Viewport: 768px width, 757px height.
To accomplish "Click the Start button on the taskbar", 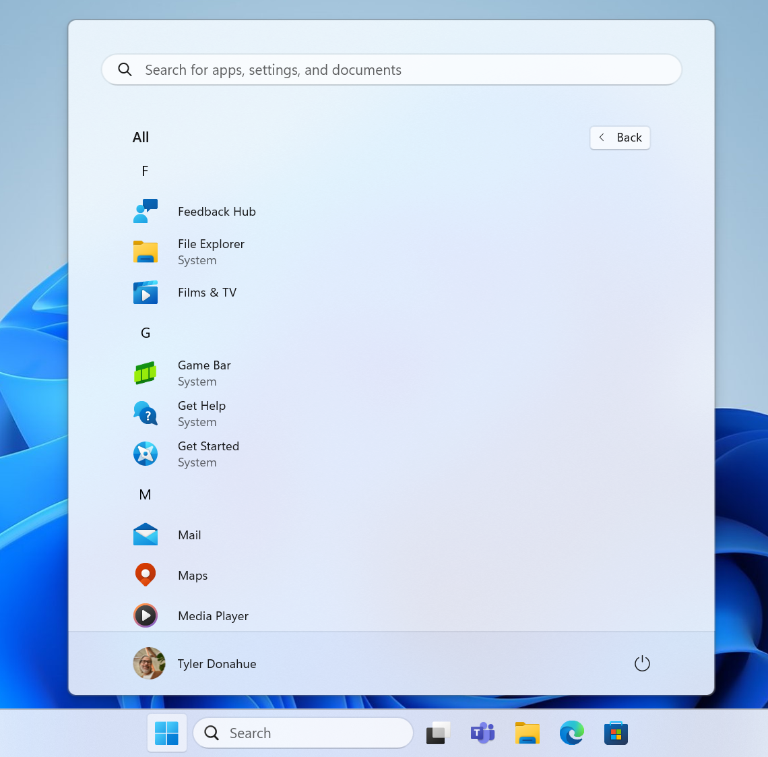I will tap(166, 733).
